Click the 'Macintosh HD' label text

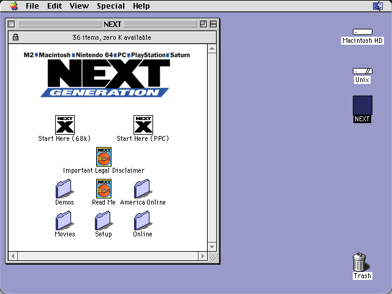pos(363,40)
